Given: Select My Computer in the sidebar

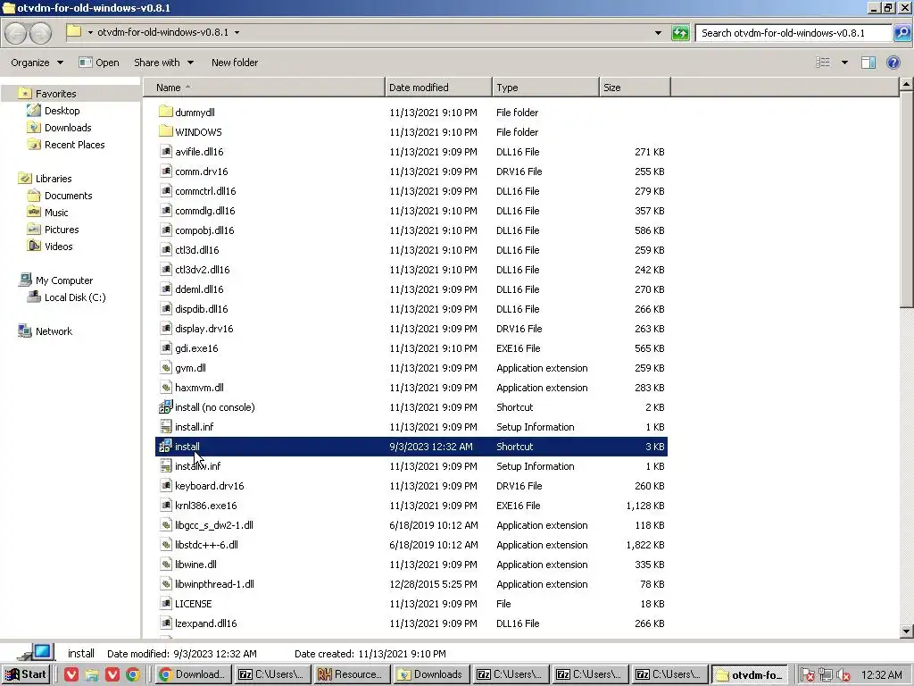Looking at the screenshot, I should 64,280.
